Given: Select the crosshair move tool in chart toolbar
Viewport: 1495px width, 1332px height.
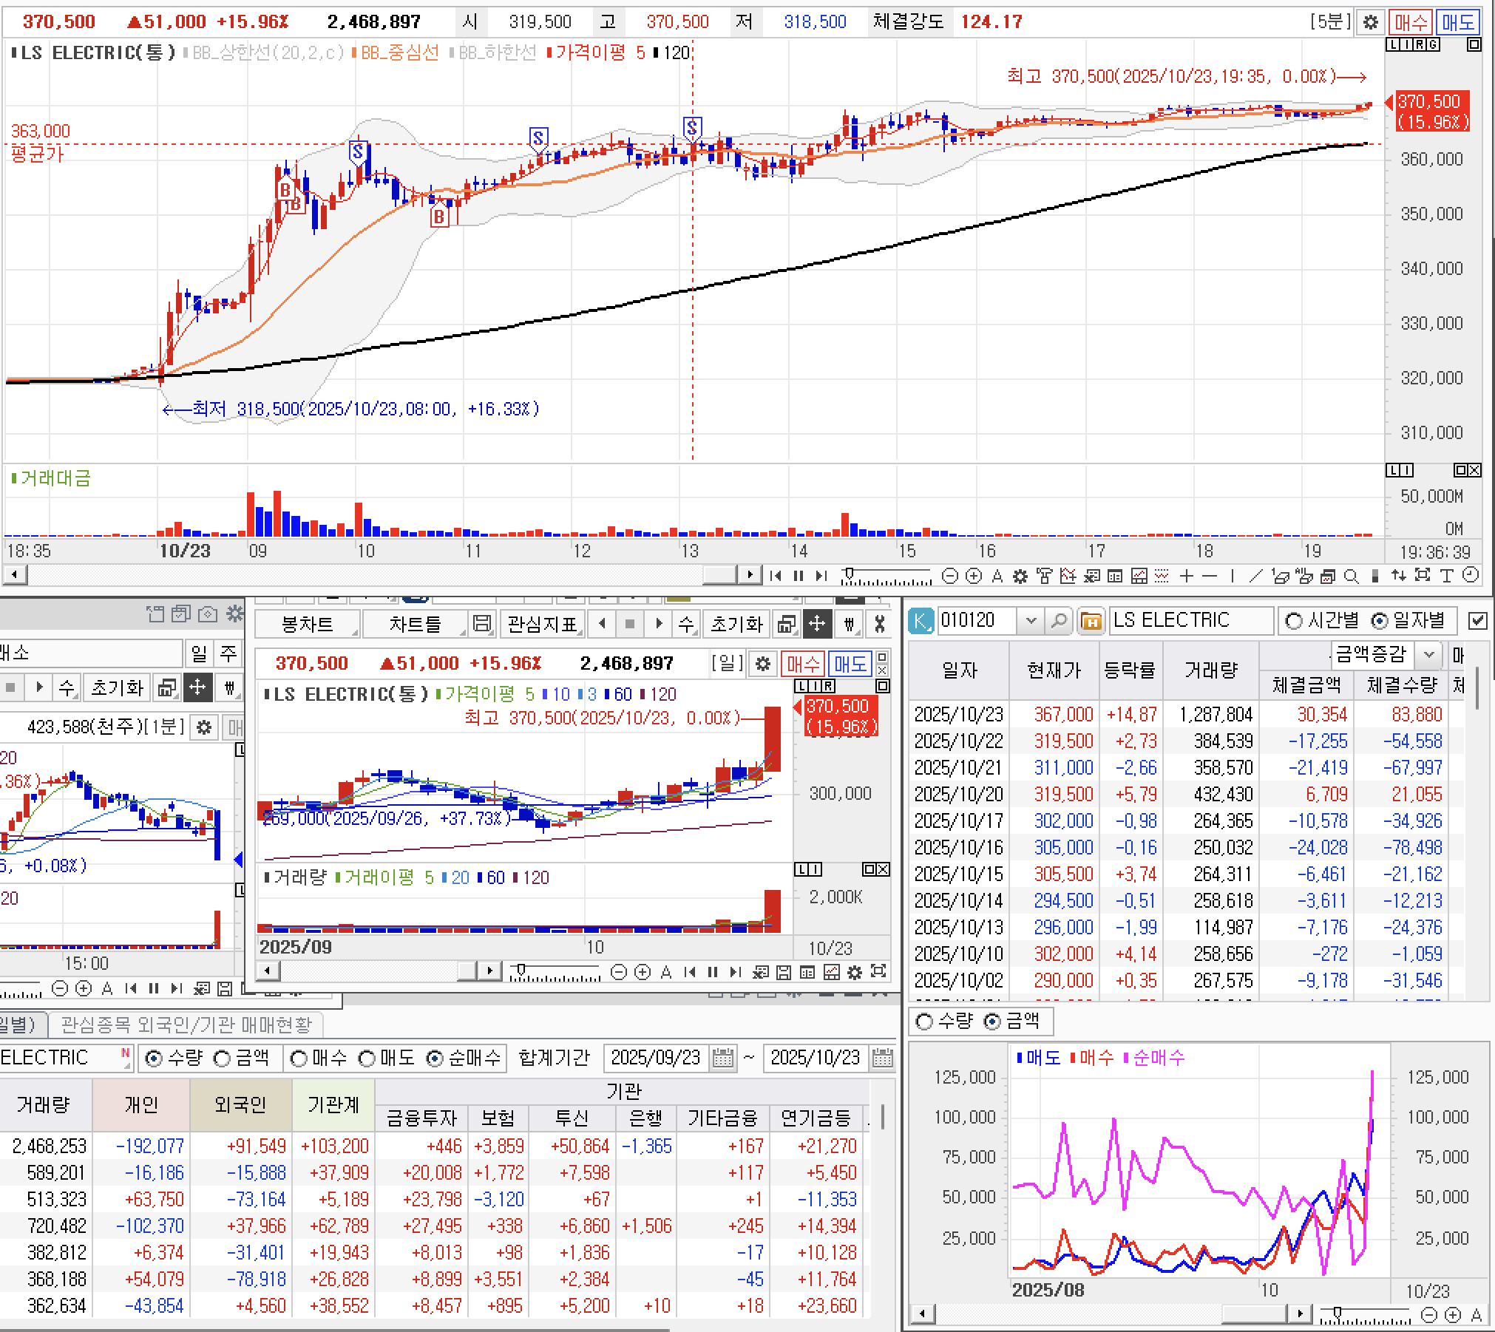Looking at the screenshot, I should click(x=816, y=625).
